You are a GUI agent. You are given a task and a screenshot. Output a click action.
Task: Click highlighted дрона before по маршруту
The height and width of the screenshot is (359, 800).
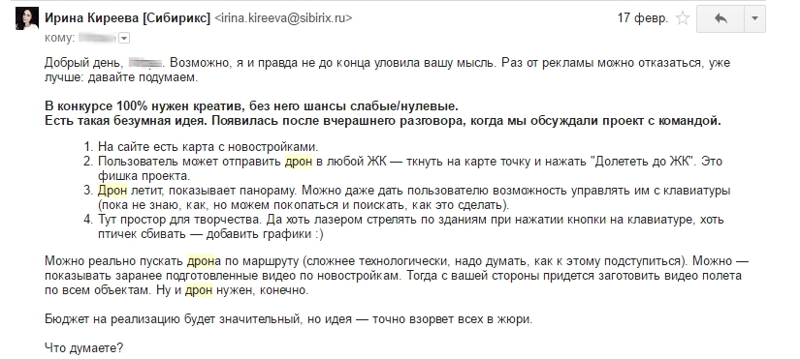pyautogui.click(x=204, y=261)
